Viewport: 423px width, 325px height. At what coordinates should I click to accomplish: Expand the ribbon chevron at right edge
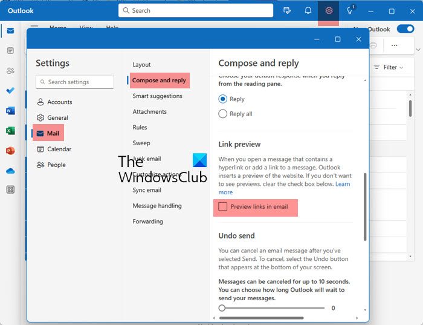pyautogui.click(x=418, y=50)
